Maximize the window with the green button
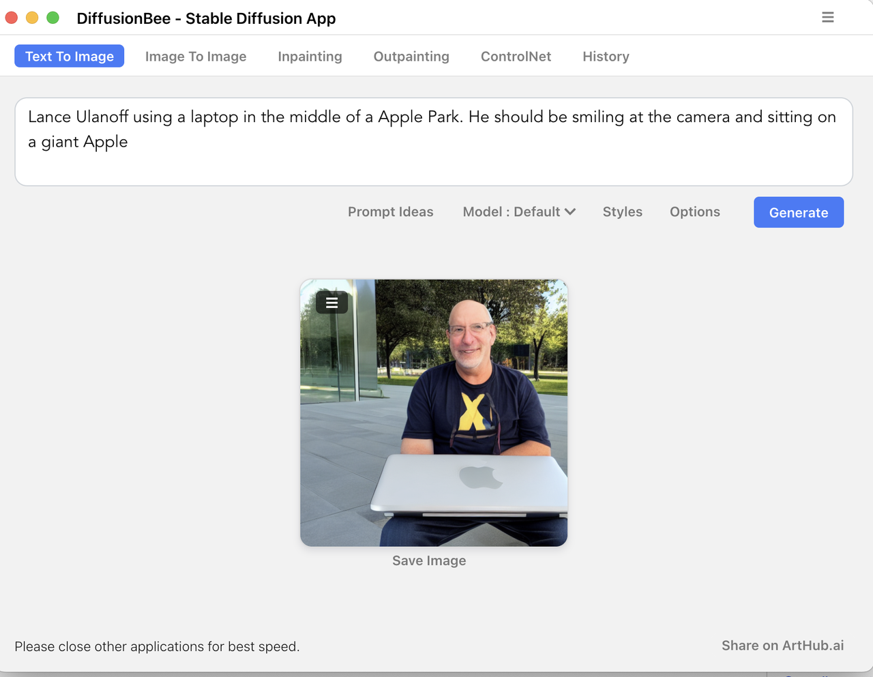The height and width of the screenshot is (677, 873). 53,18
